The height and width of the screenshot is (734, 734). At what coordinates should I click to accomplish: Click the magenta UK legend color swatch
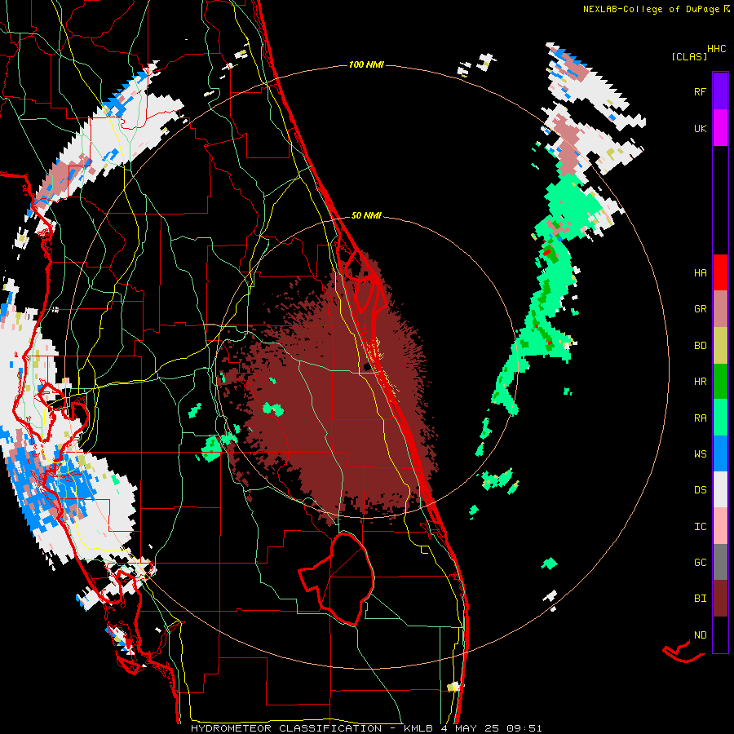tap(720, 128)
